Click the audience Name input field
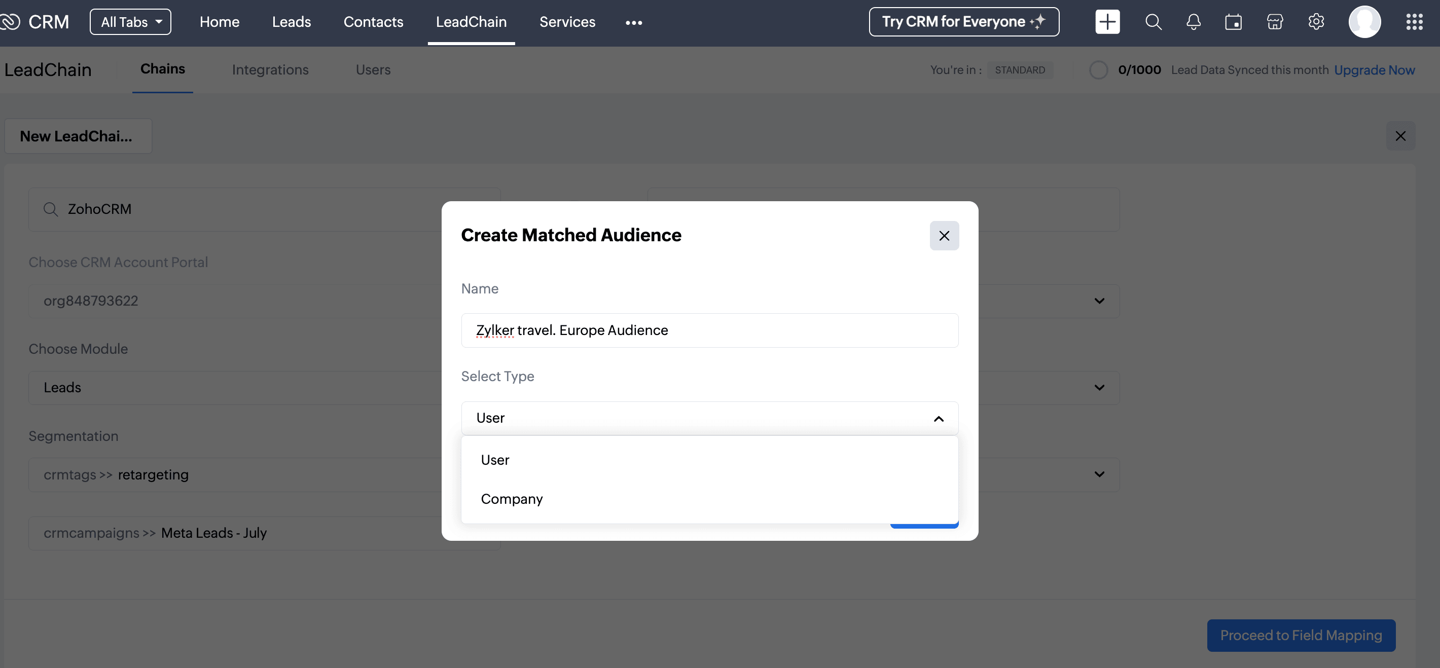 point(709,330)
